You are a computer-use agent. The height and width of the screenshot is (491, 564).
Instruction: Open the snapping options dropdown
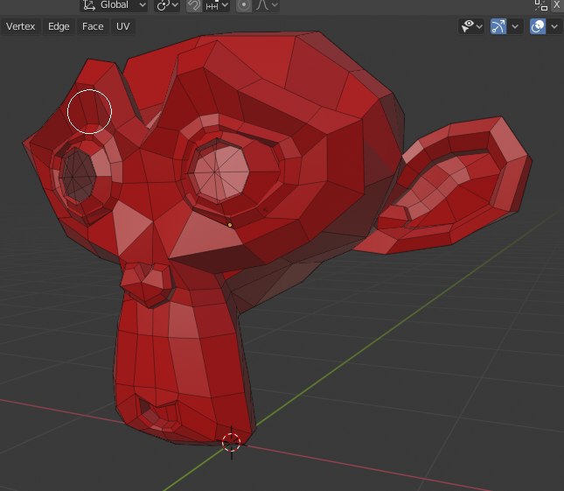coord(216,5)
